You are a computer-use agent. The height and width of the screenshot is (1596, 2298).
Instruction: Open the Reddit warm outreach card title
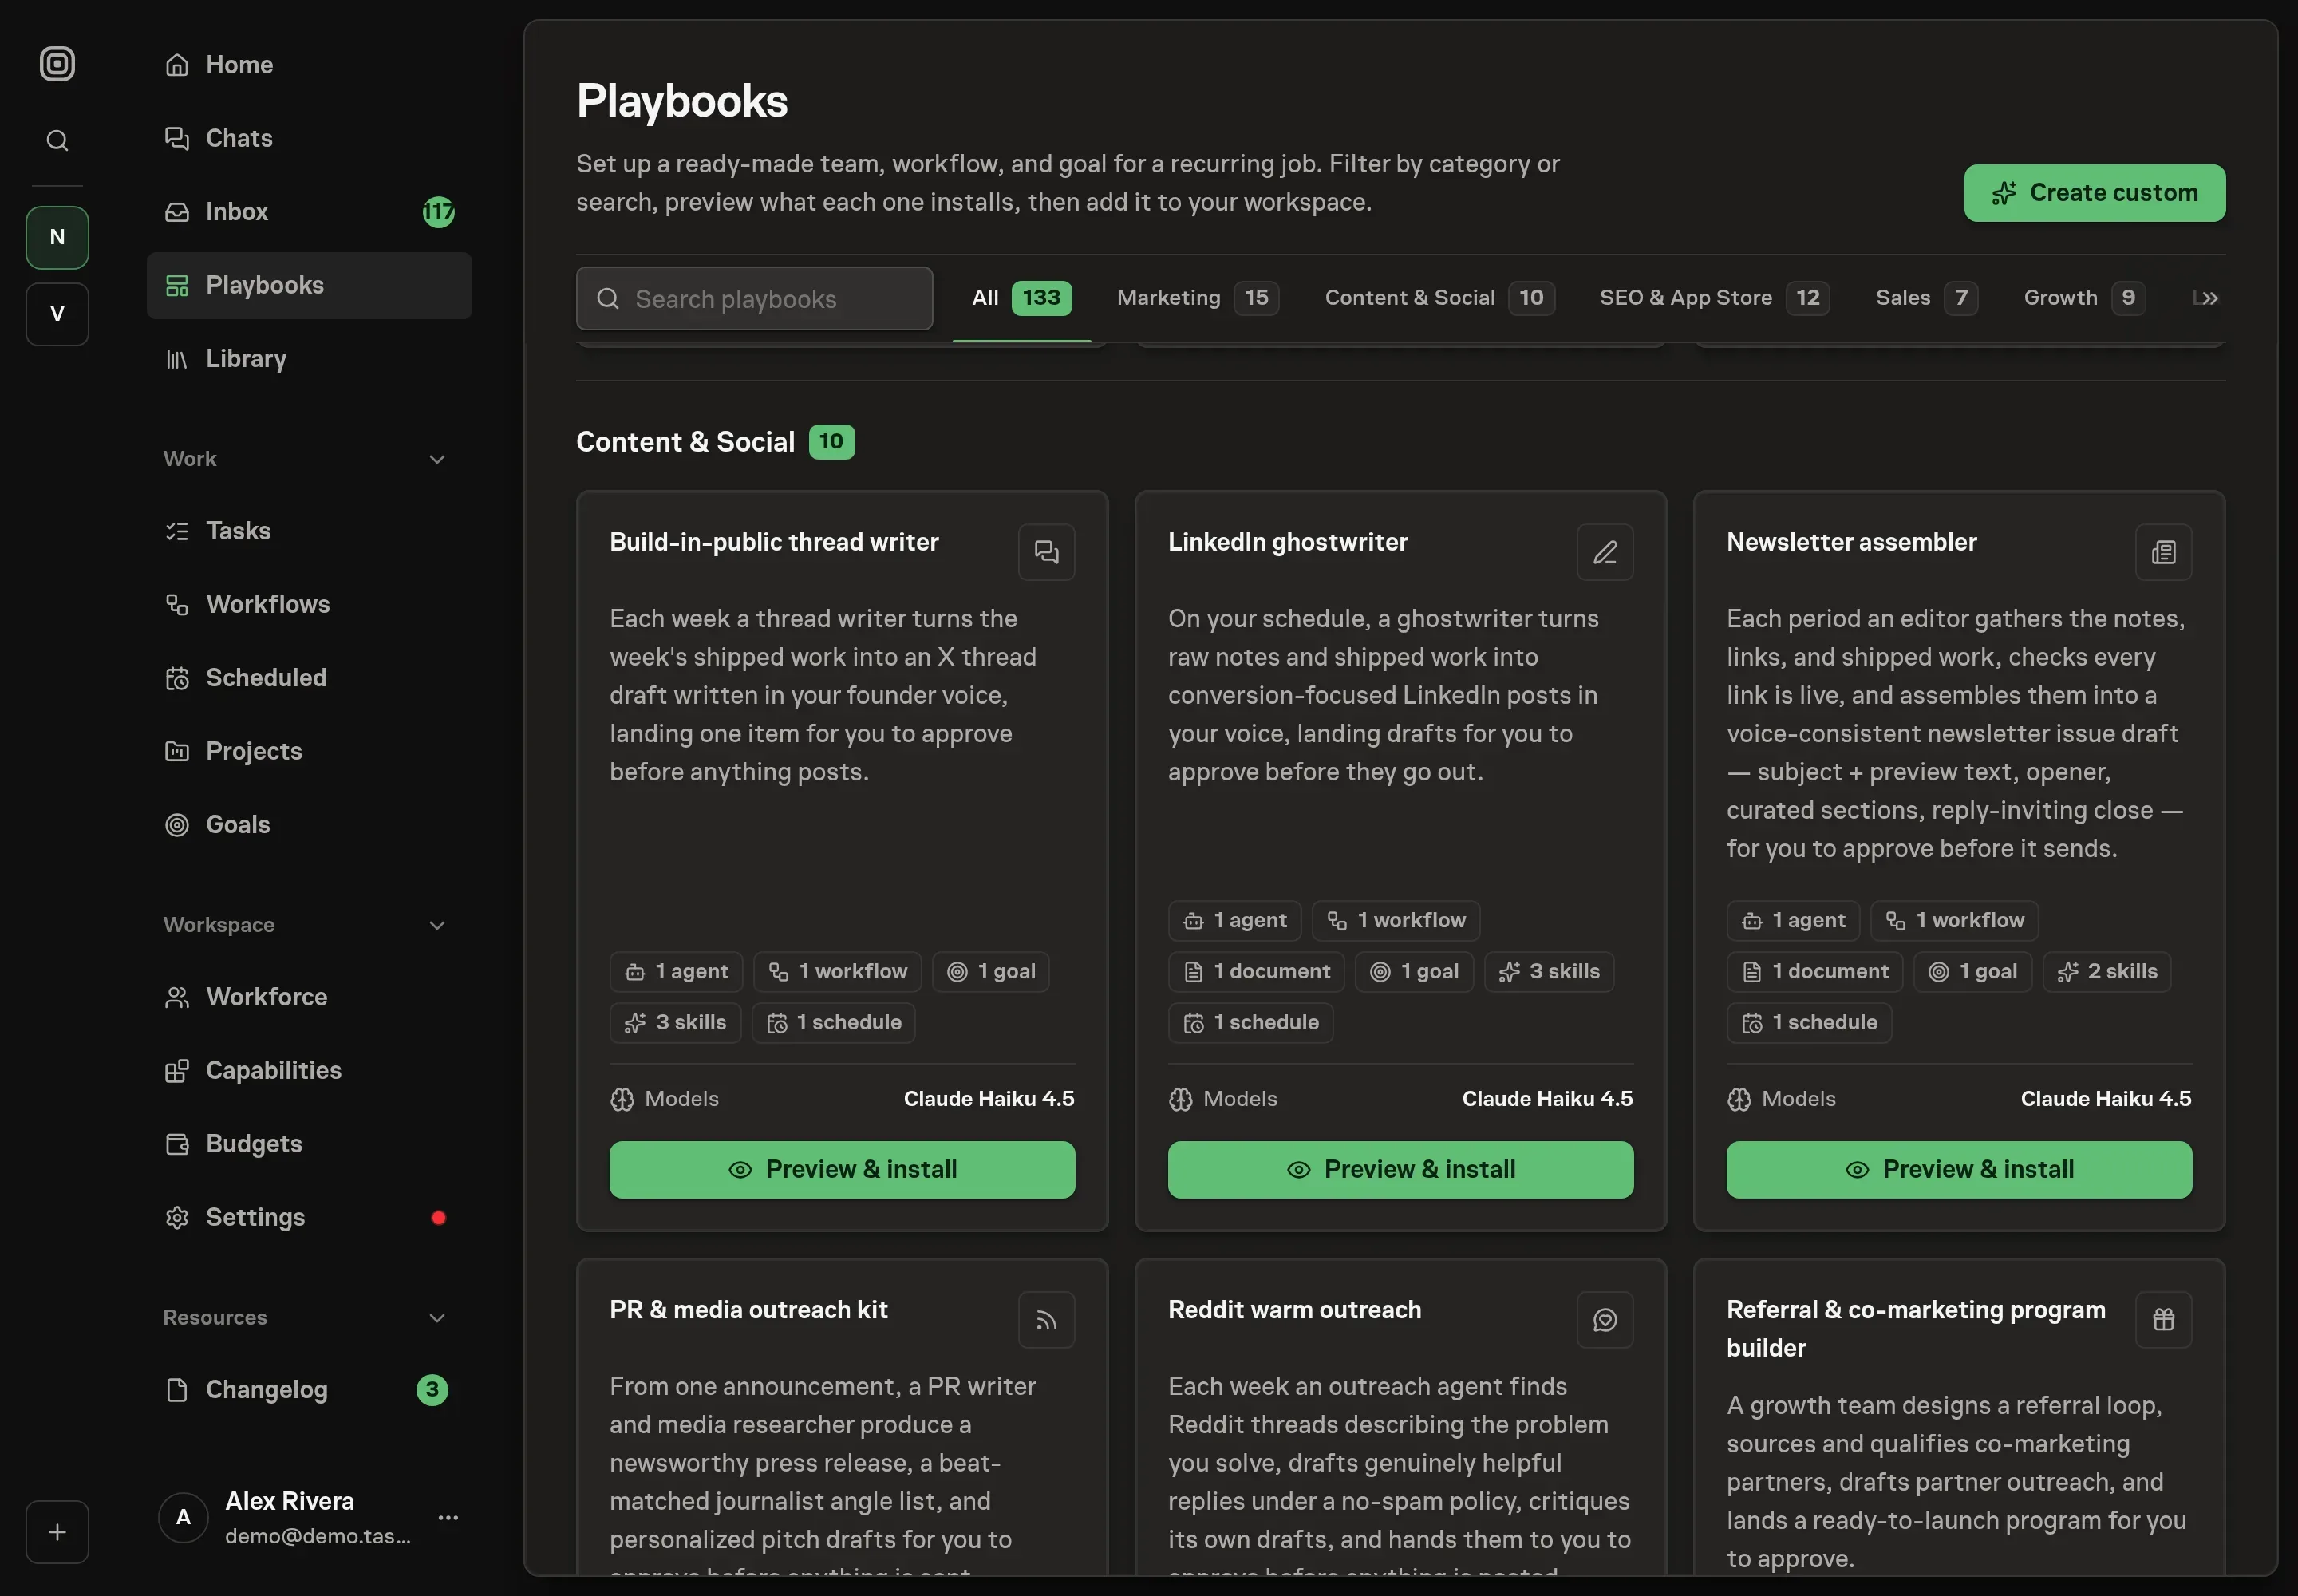tap(1294, 1310)
